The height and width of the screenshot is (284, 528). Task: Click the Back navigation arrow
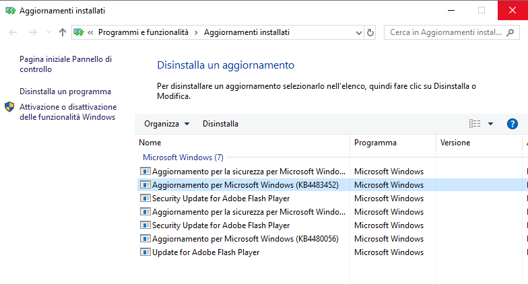[x=13, y=32]
